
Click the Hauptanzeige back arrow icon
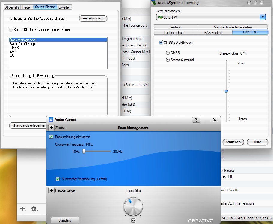tap(51, 190)
